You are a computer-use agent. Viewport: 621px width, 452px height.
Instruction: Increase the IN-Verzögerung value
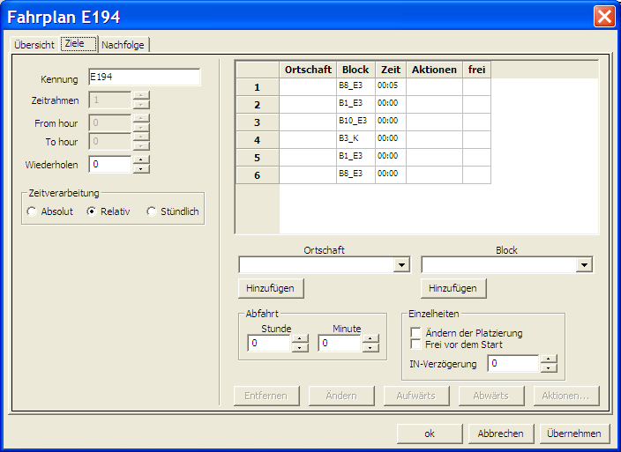[549, 359]
